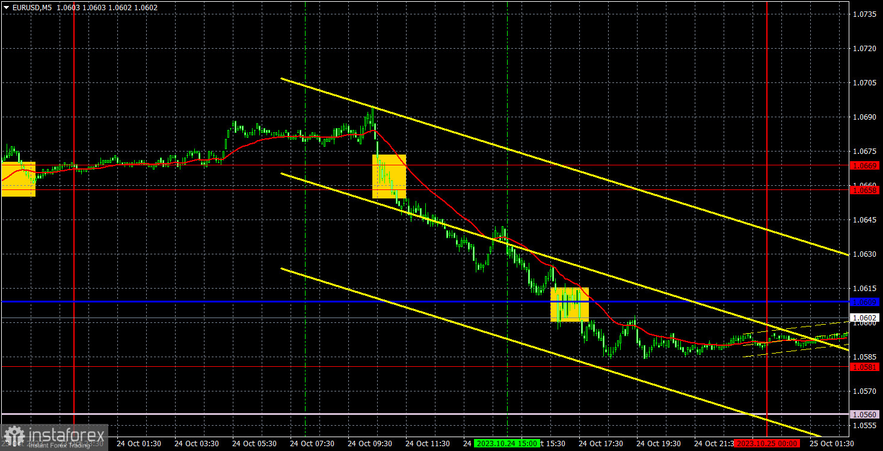
Task: Click the green 2023.10.24 15:00 time label
Action: [x=506, y=443]
